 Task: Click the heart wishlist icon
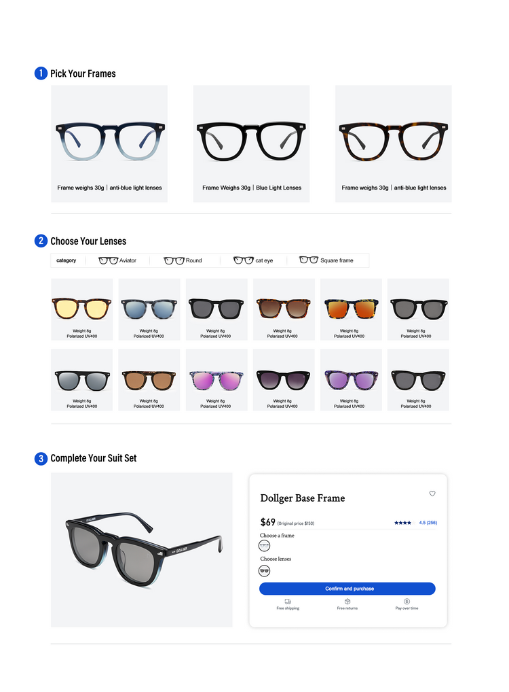[432, 494]
